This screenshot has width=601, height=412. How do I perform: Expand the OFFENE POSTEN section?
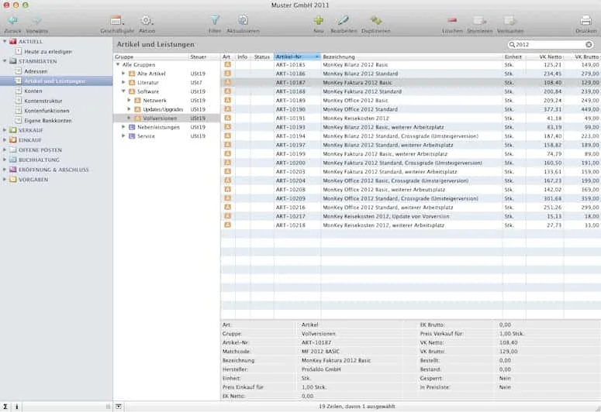click(5, 150)
